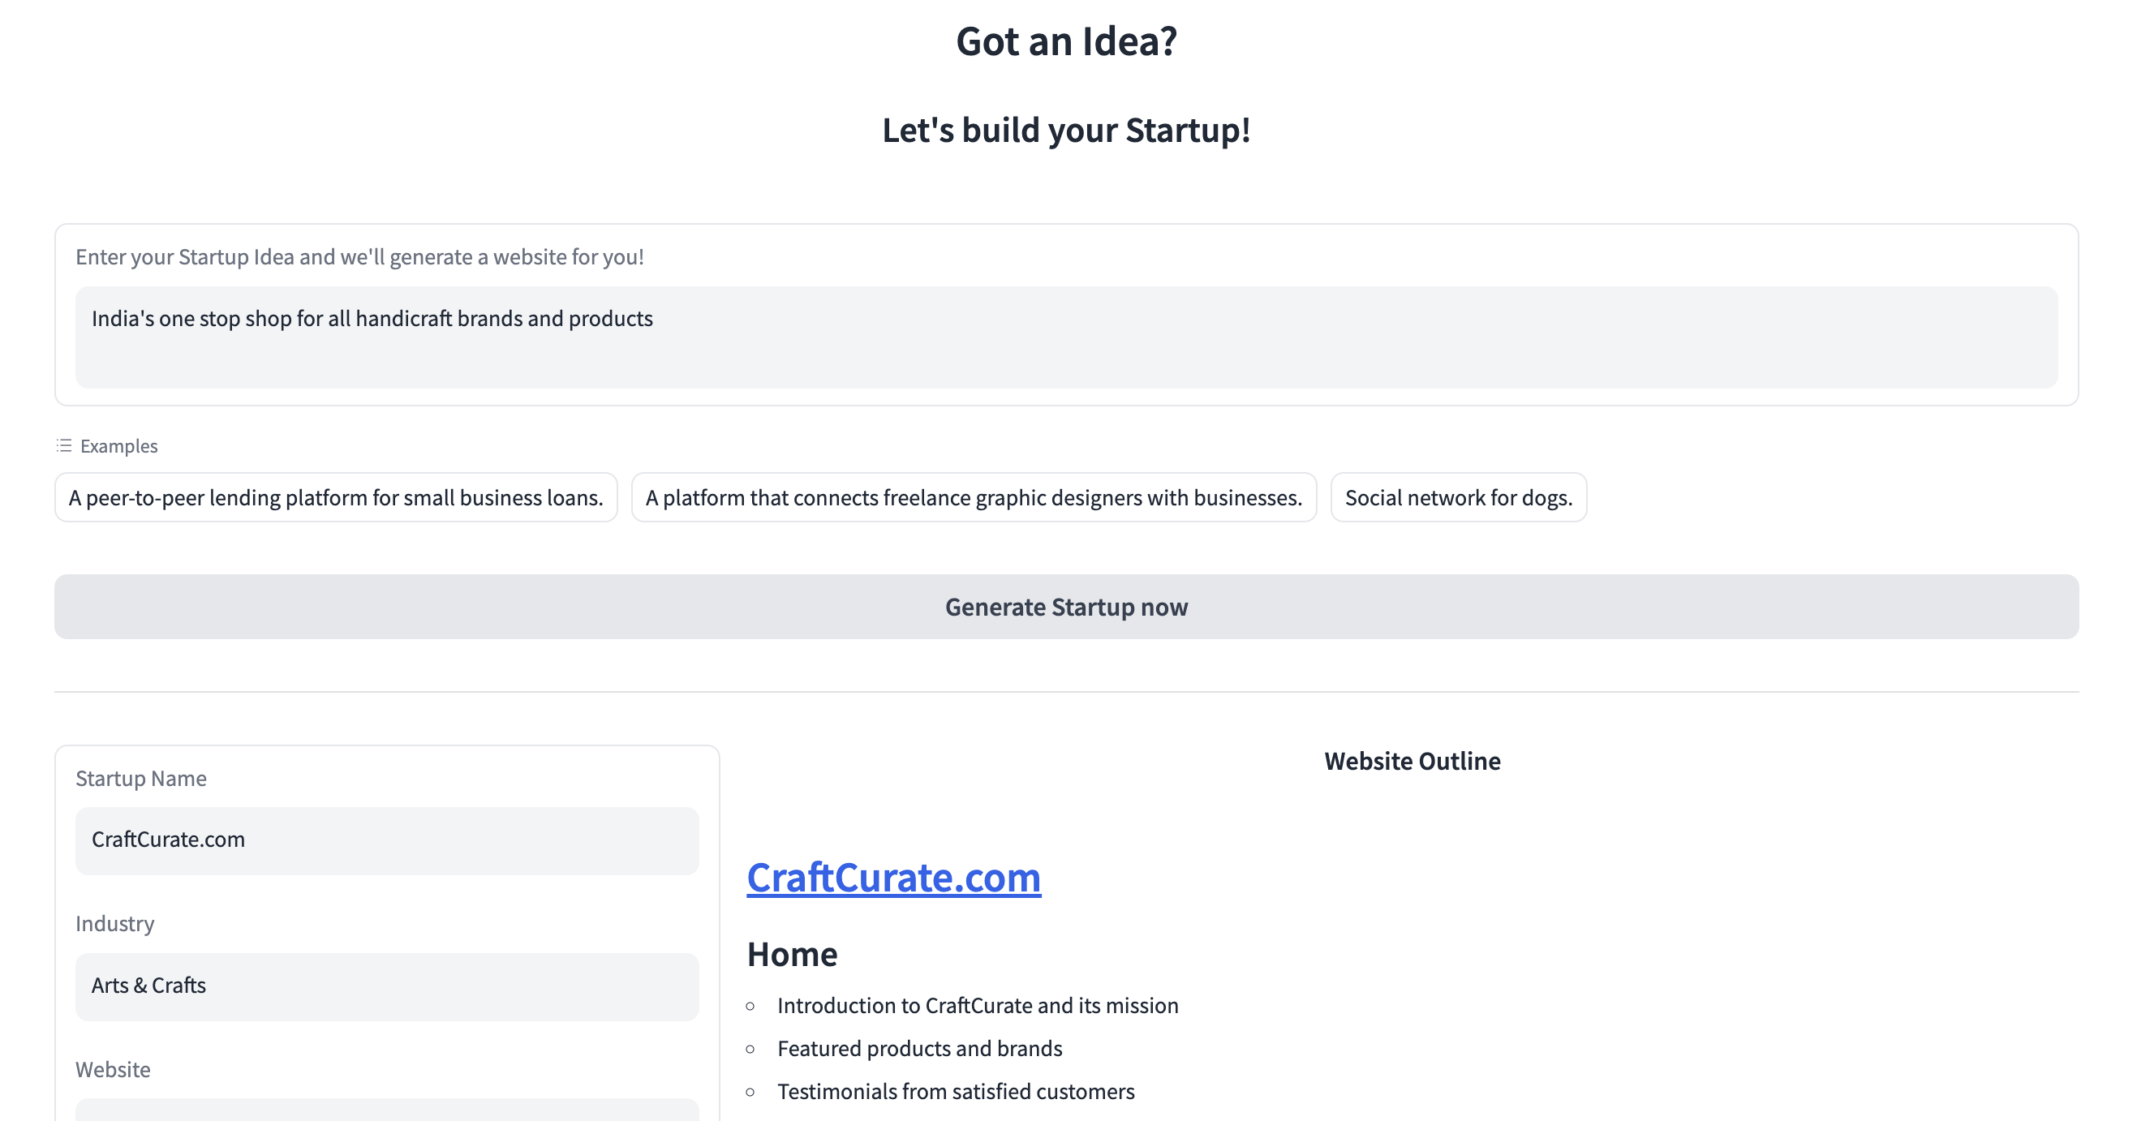Click the 'Featured products and brands' bullet

tap(919, 1049)
